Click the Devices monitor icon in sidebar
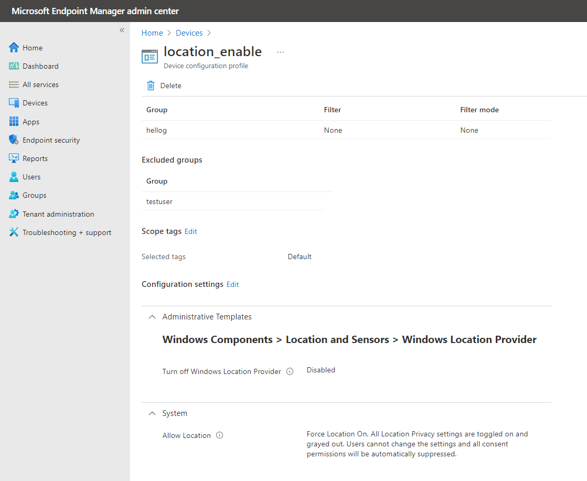The height and width of the screenshot is (481, 587). coord(14,103)
